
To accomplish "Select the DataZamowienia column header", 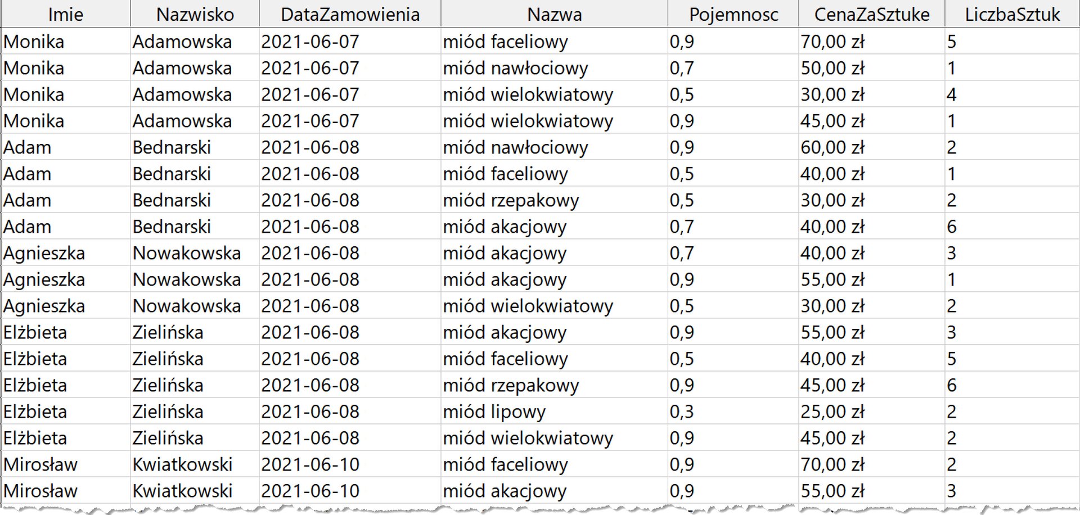I will (x=350, y=14).
